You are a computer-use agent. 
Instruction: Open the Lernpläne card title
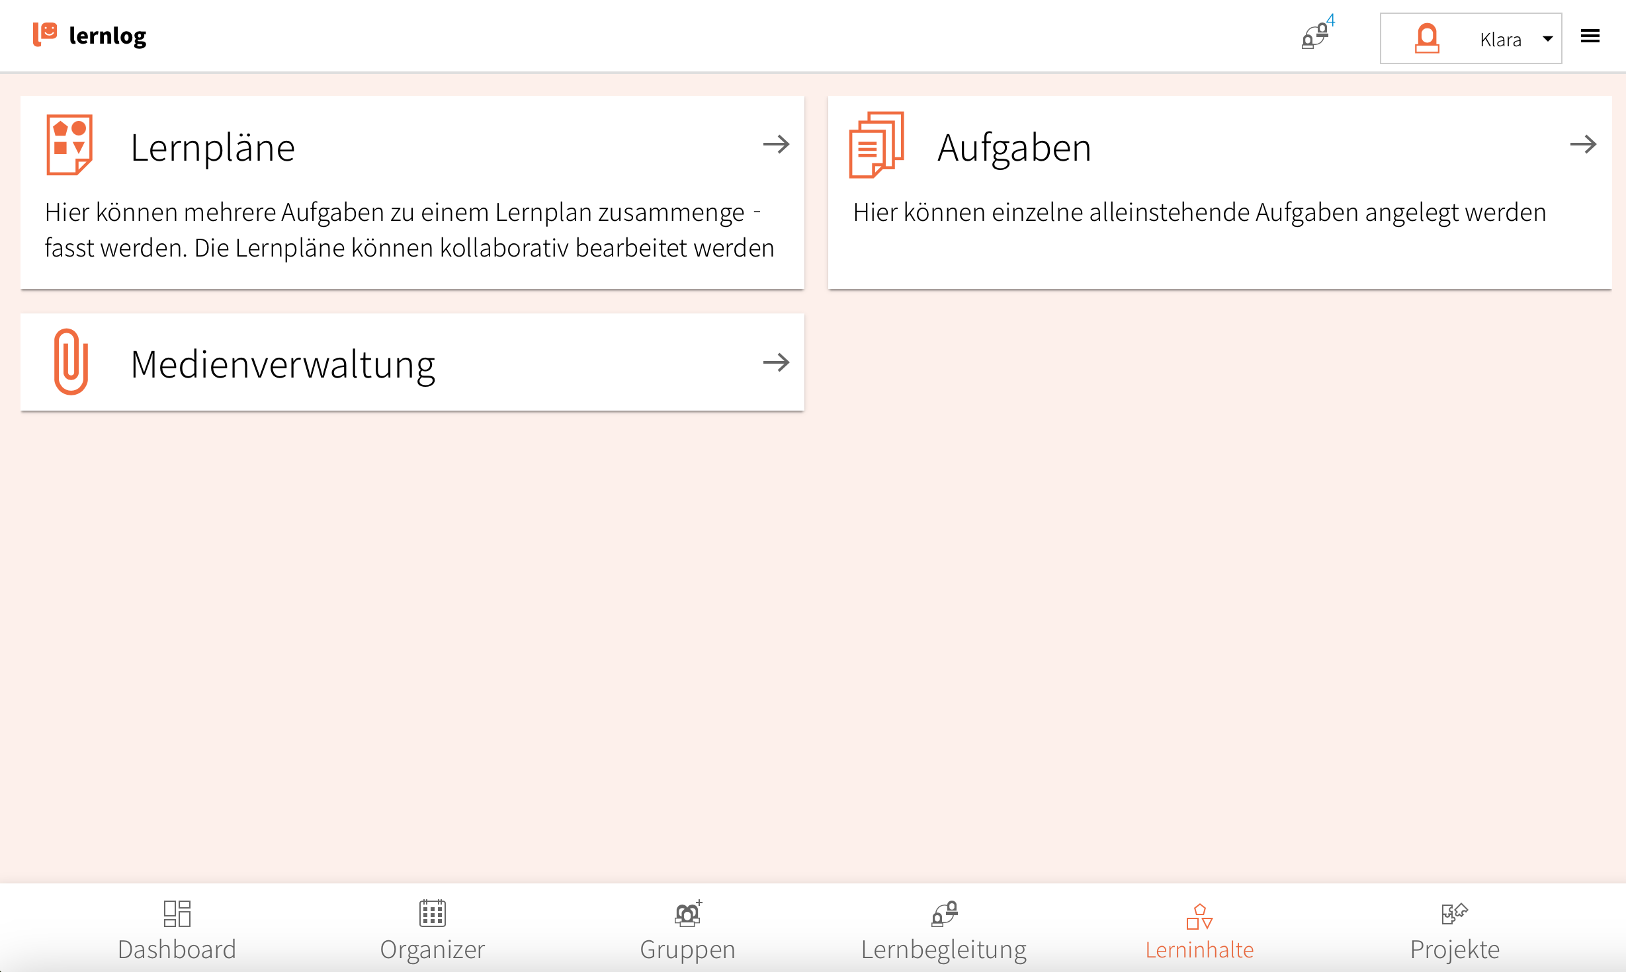click(212, 147)
